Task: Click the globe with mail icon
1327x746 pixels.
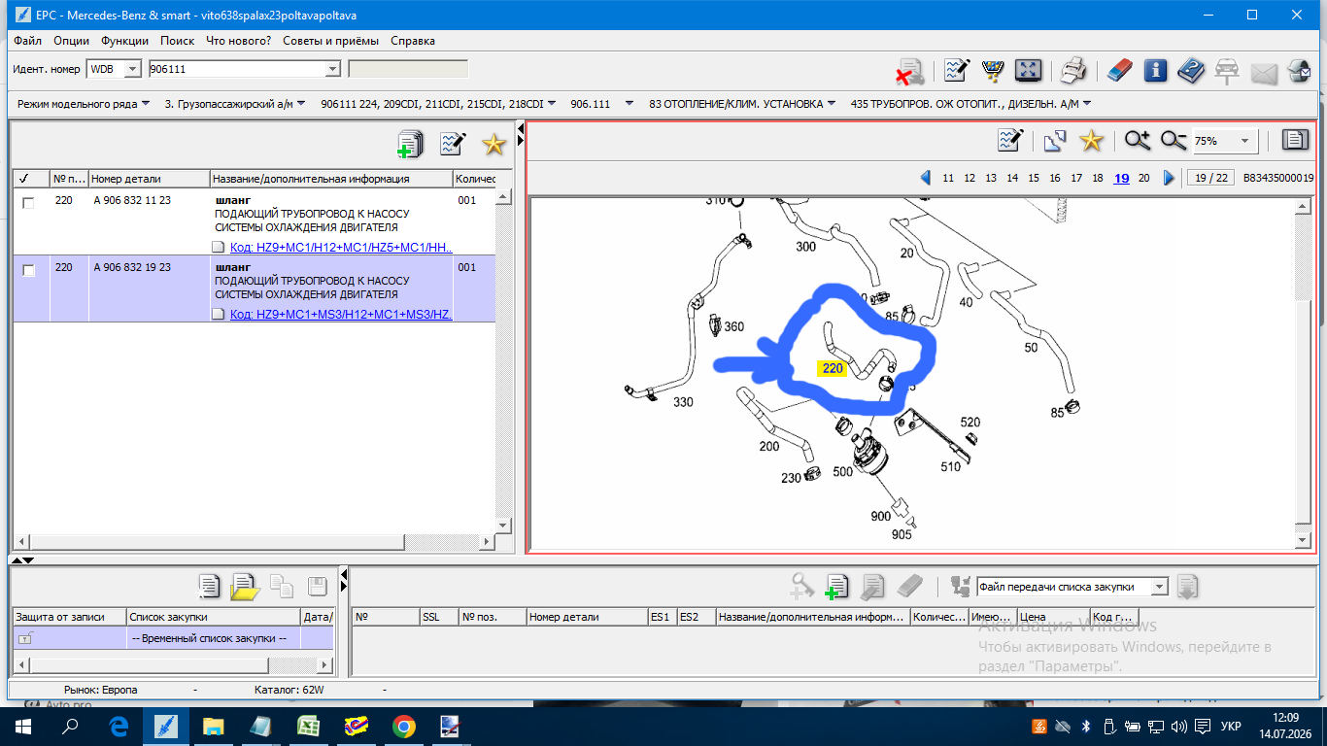Action: pyautogui.click(x=1299, y=70)
